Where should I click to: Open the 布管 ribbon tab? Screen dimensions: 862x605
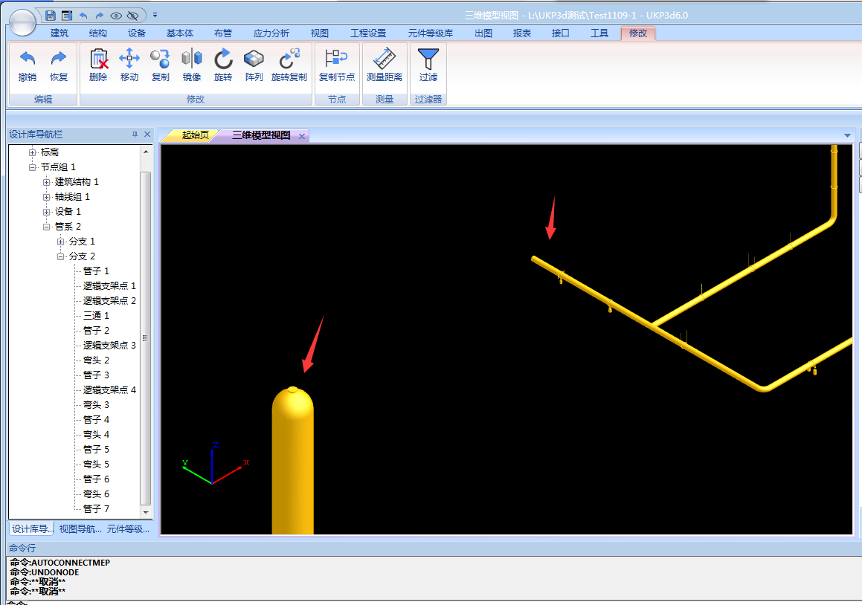(222, 33)
